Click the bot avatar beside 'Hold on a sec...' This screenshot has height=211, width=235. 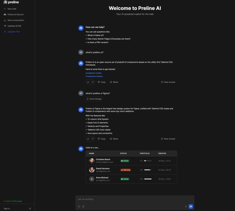pyautogui.click(x=81, y=149)
